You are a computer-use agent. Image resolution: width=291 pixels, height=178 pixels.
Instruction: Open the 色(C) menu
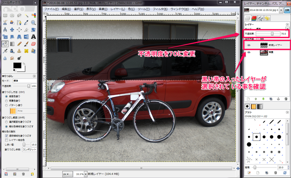point(131,9)
